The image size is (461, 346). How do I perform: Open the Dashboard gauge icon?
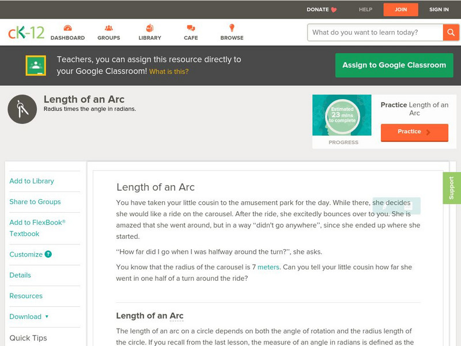pos(67,28)
